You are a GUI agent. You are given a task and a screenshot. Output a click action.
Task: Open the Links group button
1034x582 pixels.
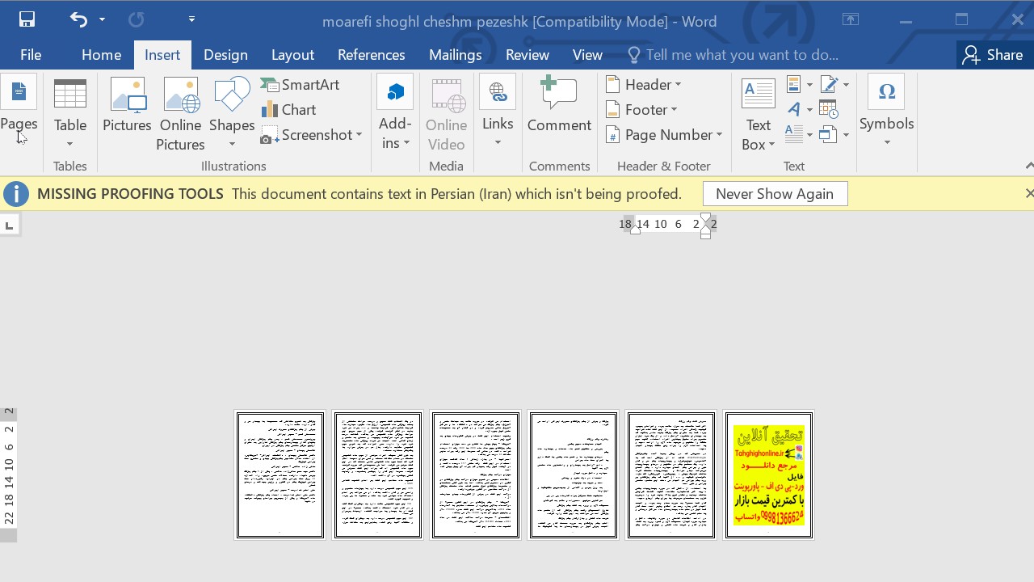(498, 112)
